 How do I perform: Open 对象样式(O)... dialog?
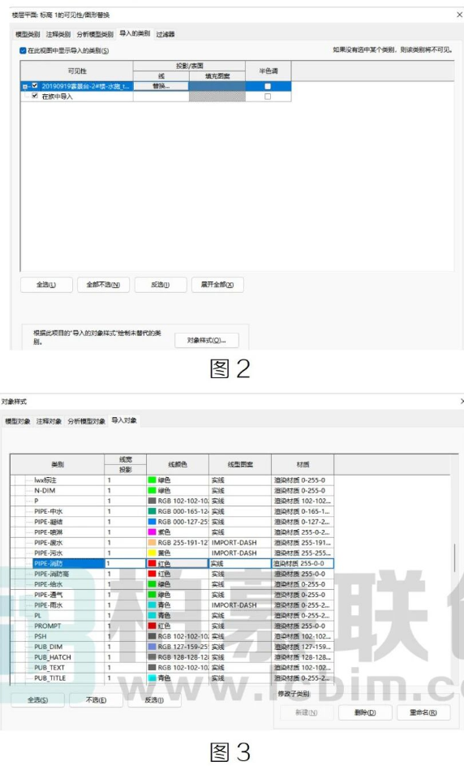tap(207, 340)
